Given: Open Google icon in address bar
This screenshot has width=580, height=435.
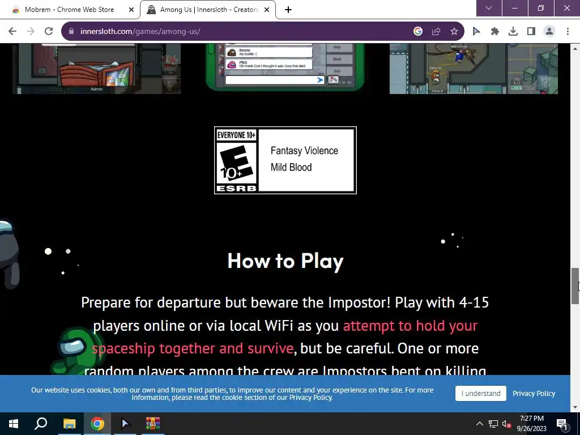Looking at the screenshot, I should 418,32.
